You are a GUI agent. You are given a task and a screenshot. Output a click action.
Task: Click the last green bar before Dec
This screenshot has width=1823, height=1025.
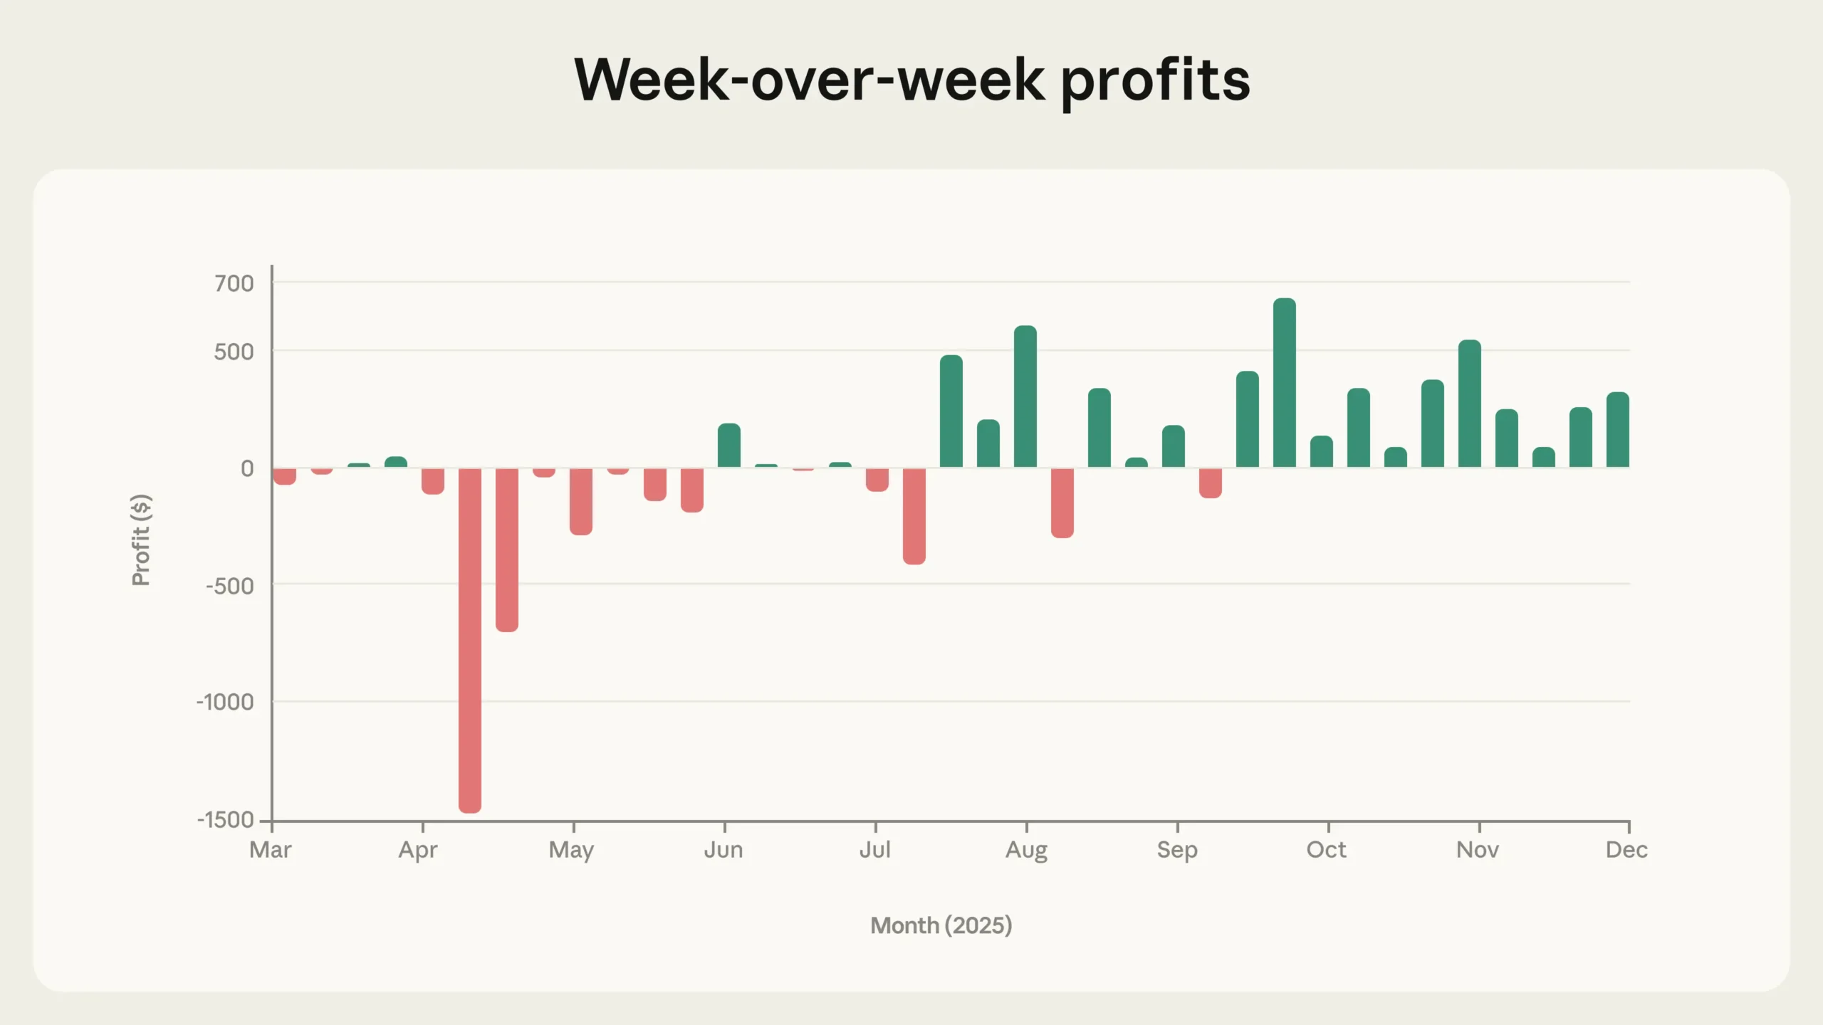click(x=1618, y=430)
